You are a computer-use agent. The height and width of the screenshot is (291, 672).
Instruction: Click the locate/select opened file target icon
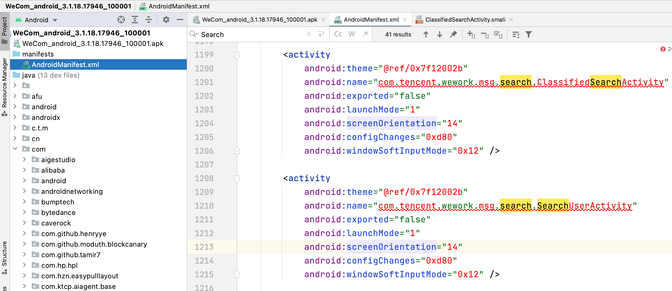pyautogui.click(x=121, y=20)
